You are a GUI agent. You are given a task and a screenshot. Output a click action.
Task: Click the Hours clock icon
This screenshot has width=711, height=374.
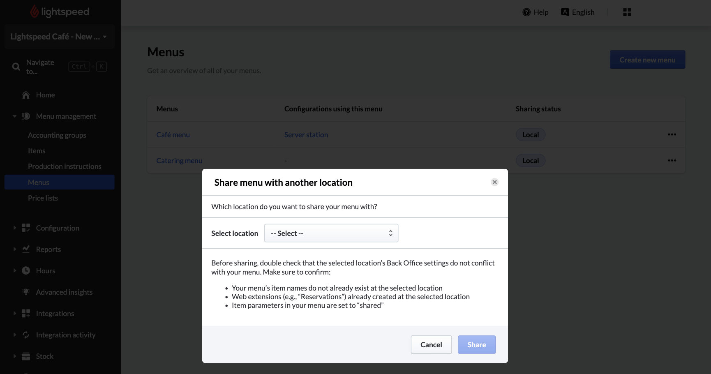(26, 270)
